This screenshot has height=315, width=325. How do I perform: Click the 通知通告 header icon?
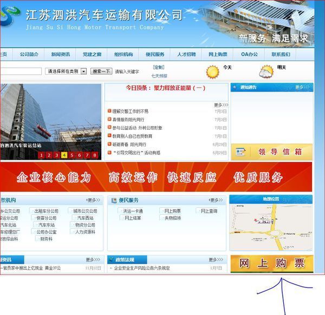pyautogui.click(x=235, y=87)
